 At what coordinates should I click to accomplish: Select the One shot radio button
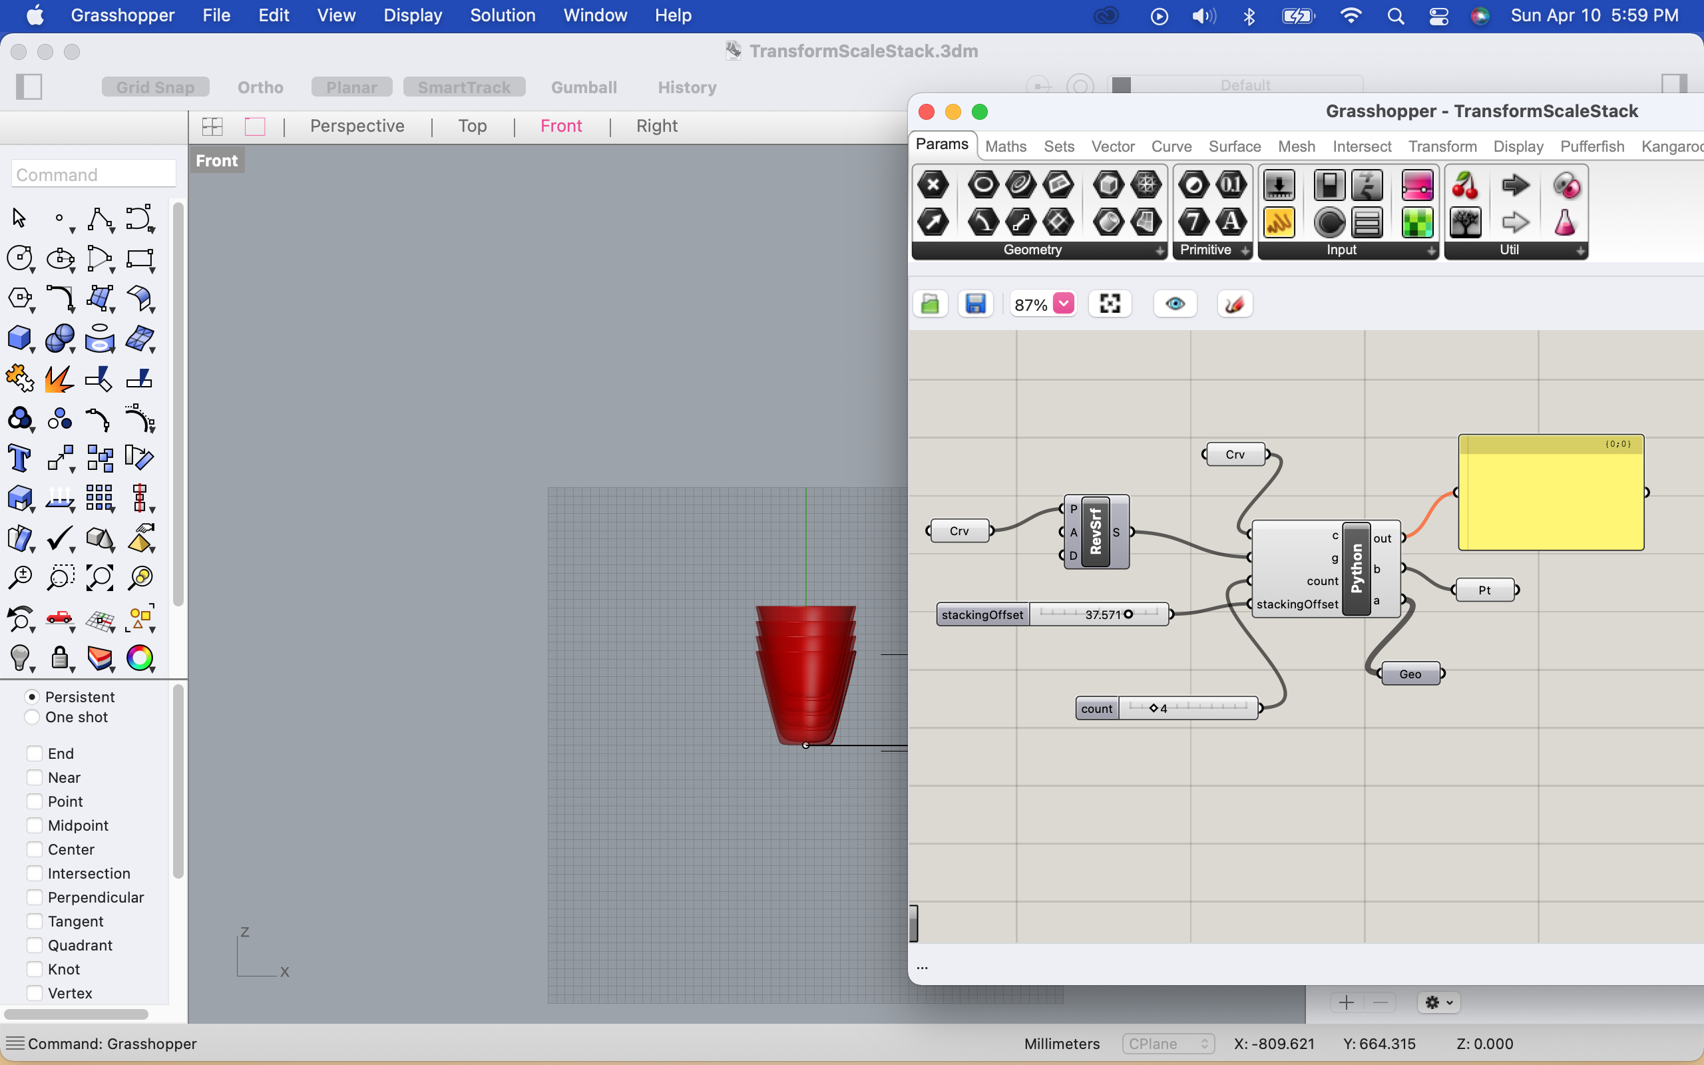tap(32, 717)
